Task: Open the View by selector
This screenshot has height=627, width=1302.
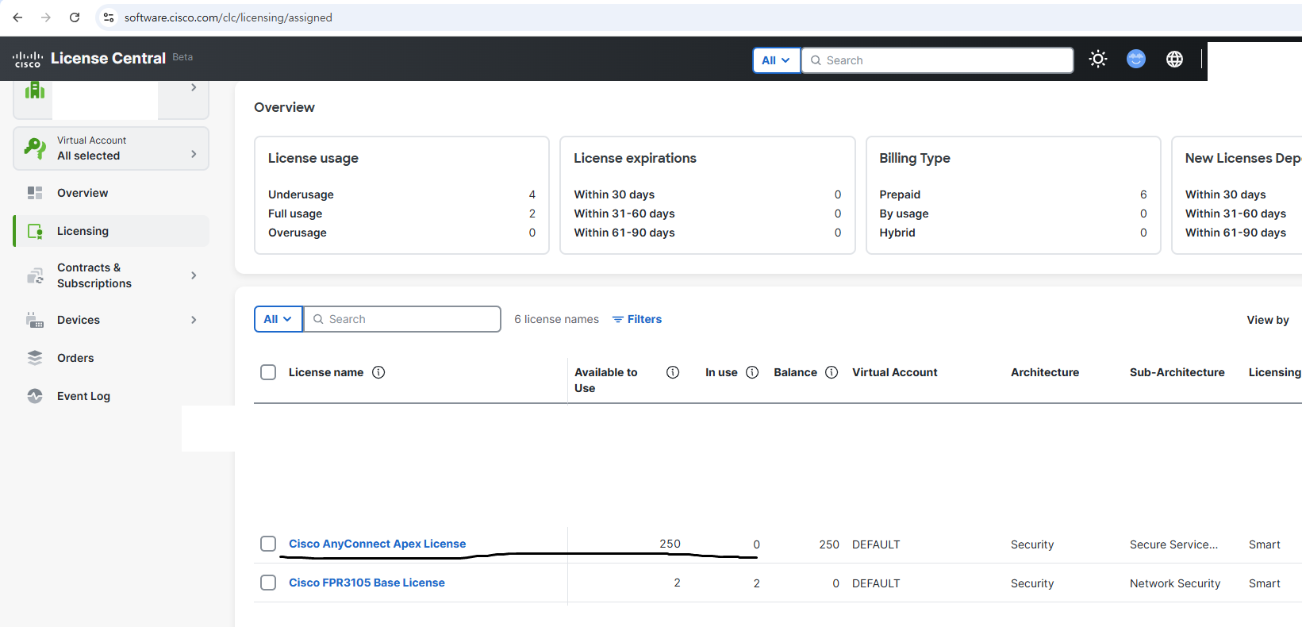Action: (x=1268, y=320)
